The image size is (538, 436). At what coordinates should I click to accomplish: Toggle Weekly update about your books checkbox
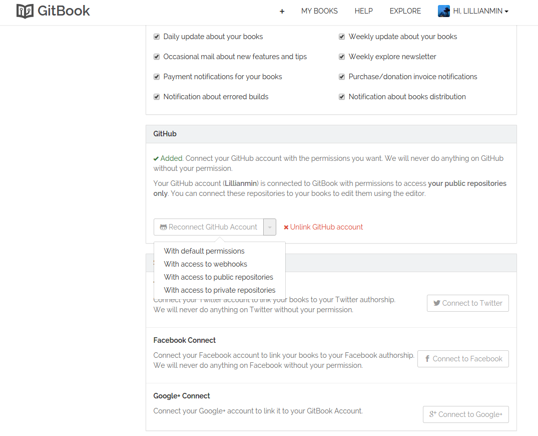click(x=342, y=37)
